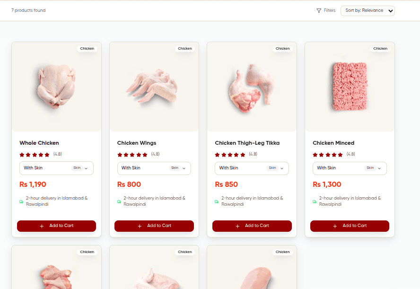Click the delivery icon on Chicken Wings card
Screen dimensions: 420x289
point(119,201)
